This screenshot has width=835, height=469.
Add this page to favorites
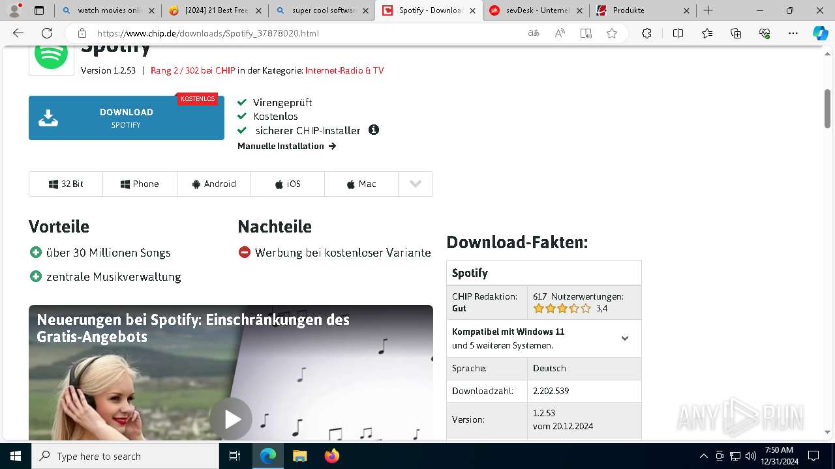(612, 33)
